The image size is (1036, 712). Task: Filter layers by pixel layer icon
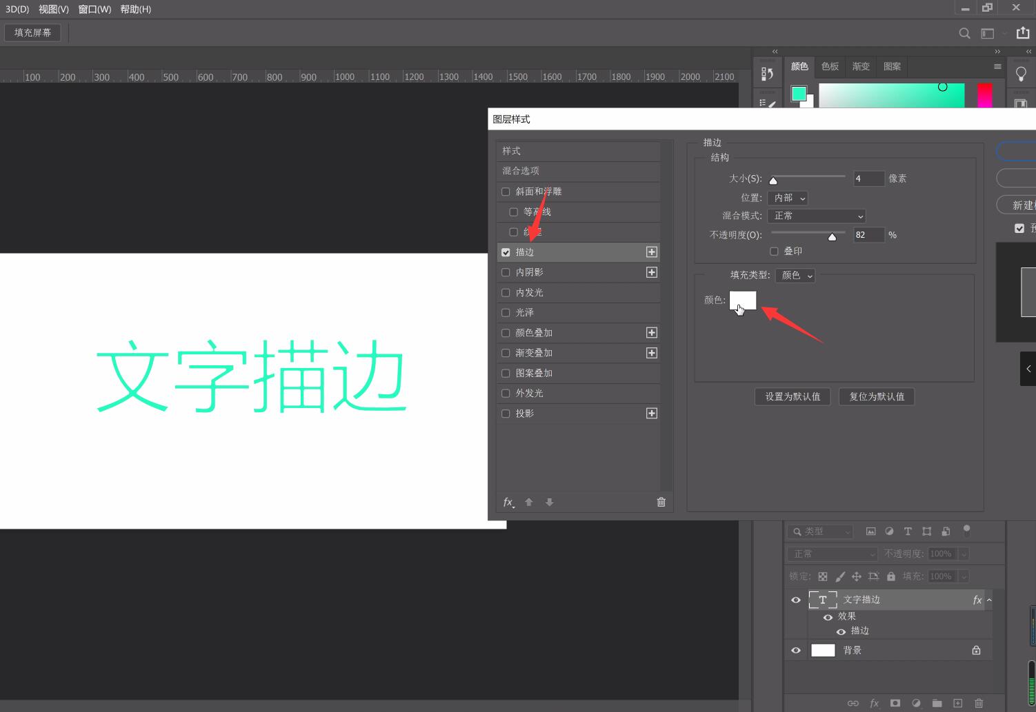pyautogui.click(x=870, y=531)
